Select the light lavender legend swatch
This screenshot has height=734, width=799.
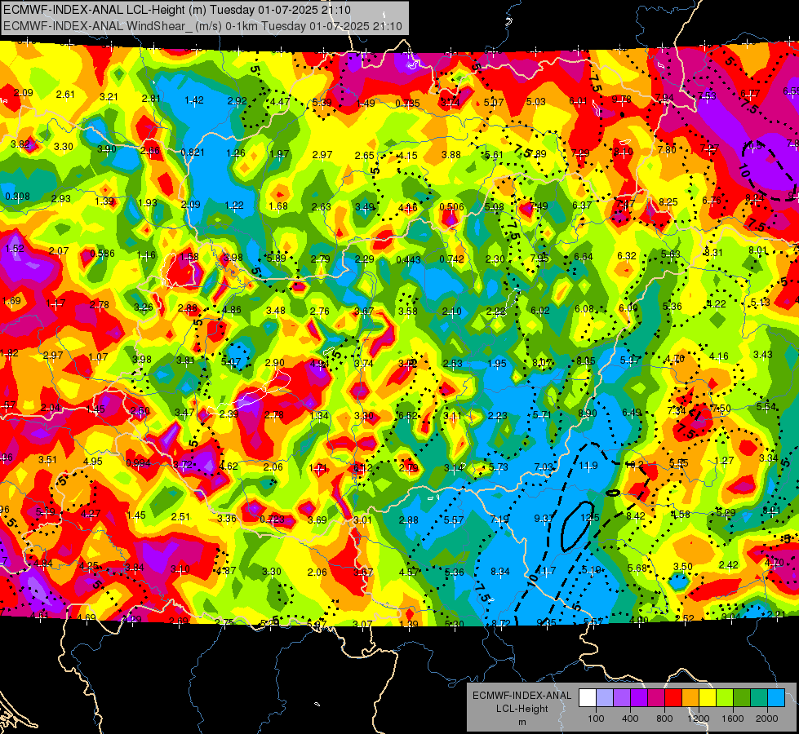point(605,698)
